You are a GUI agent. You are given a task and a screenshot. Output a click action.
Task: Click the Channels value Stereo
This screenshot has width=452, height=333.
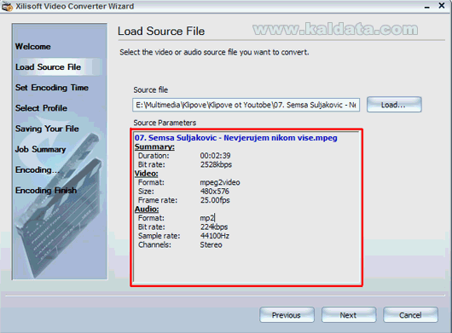[211, 245]
